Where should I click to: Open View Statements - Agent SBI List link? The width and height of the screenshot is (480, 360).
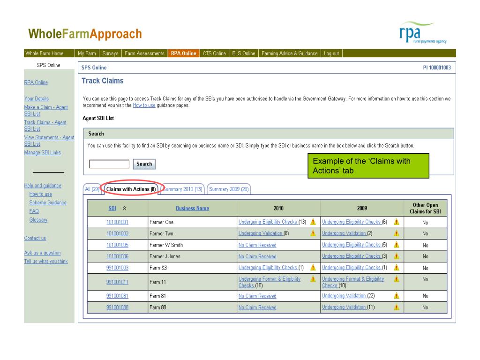pyautogui.click(x=49, y=141)
